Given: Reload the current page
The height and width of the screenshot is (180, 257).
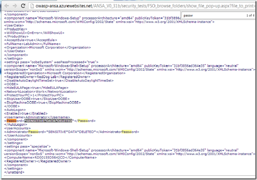Looking at the screenshot, I should (x=23, y=6).
